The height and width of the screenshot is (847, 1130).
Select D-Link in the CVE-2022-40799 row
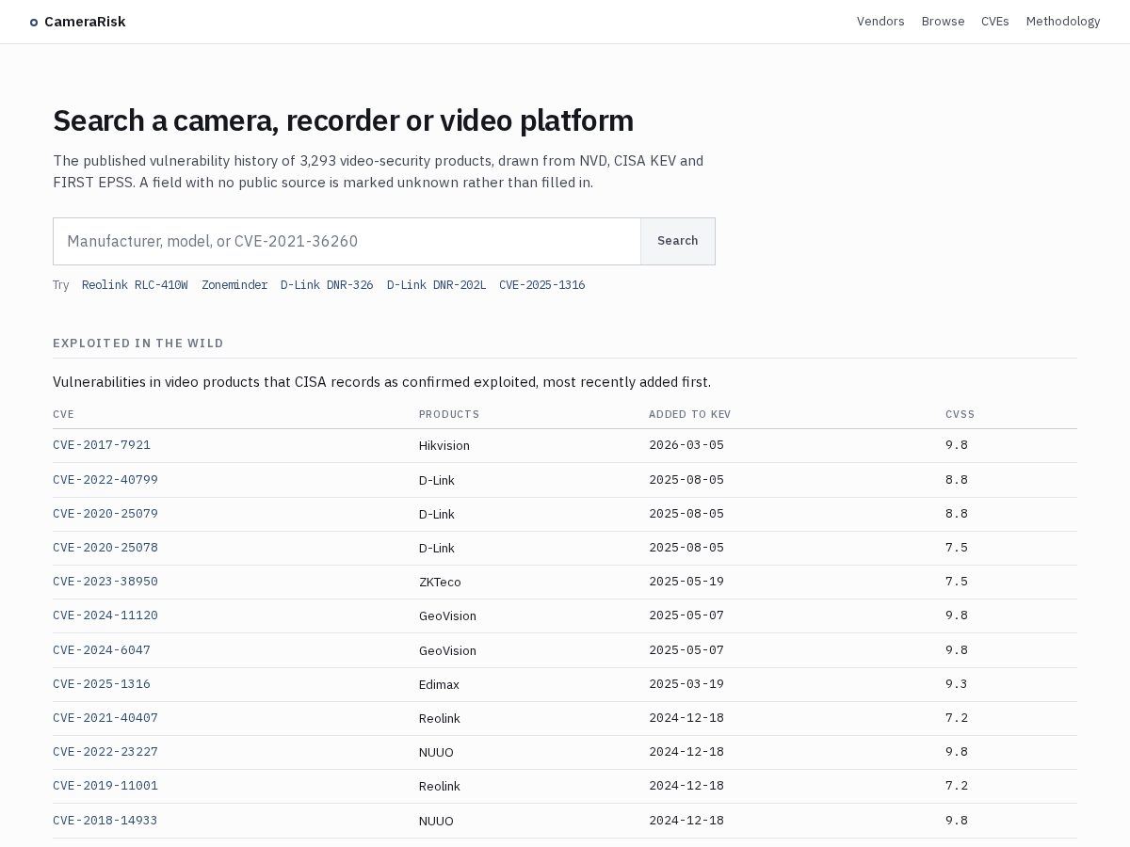point(437,481)
